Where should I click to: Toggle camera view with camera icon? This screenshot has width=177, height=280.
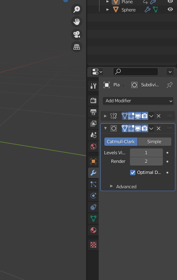point(77,34)
